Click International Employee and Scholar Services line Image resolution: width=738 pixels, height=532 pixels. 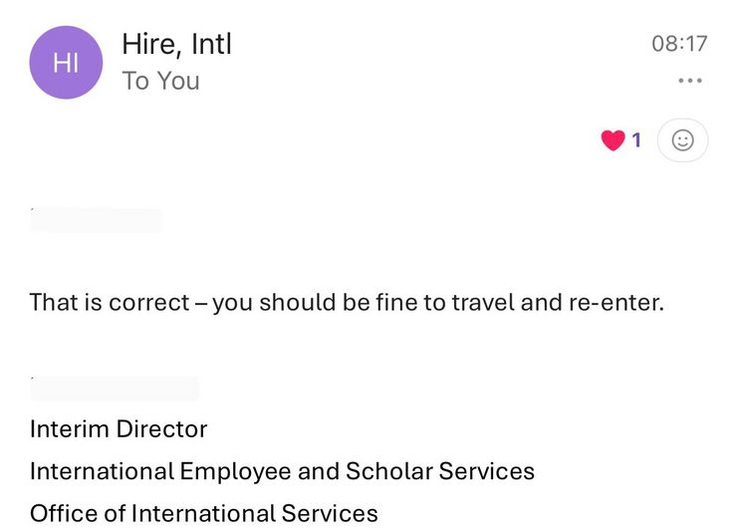(282, 471)
